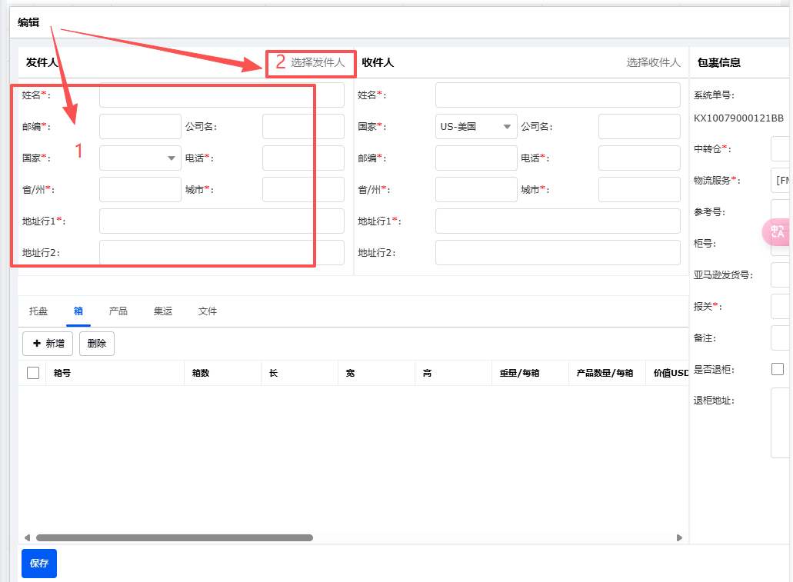Click the scrollbar left arrow under table
793x582 pixels.
(x=27, y=538)
